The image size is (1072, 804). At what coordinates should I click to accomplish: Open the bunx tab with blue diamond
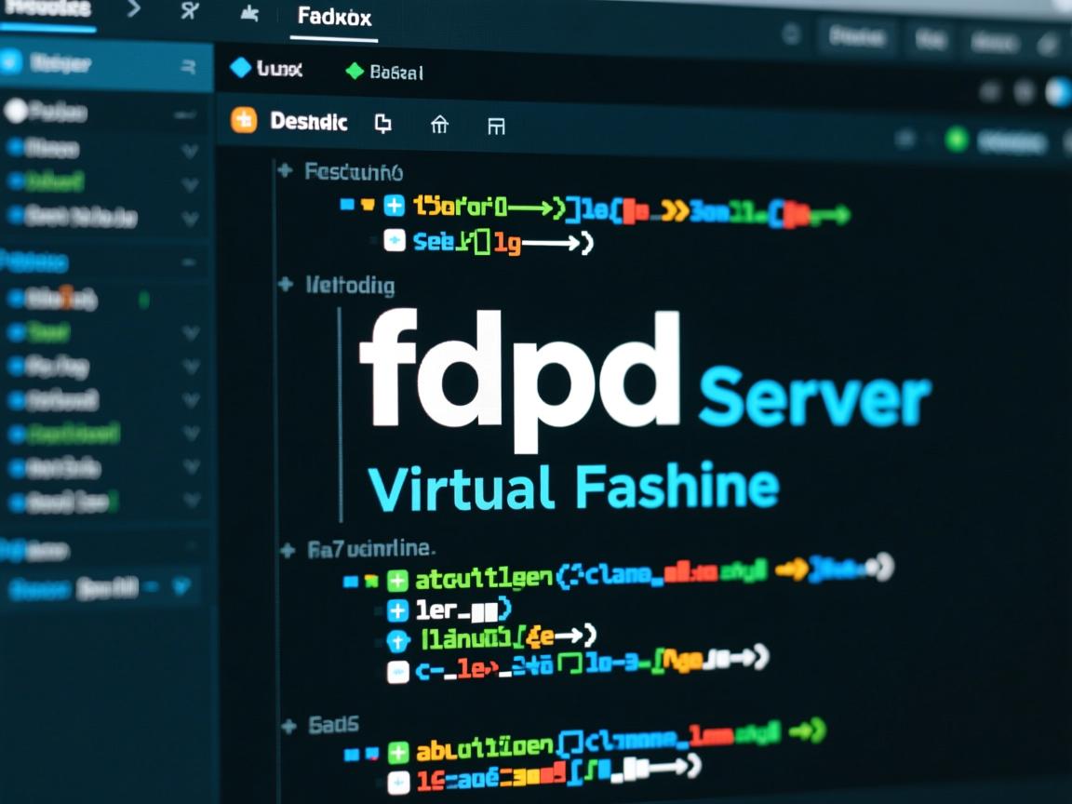point(266,69)
